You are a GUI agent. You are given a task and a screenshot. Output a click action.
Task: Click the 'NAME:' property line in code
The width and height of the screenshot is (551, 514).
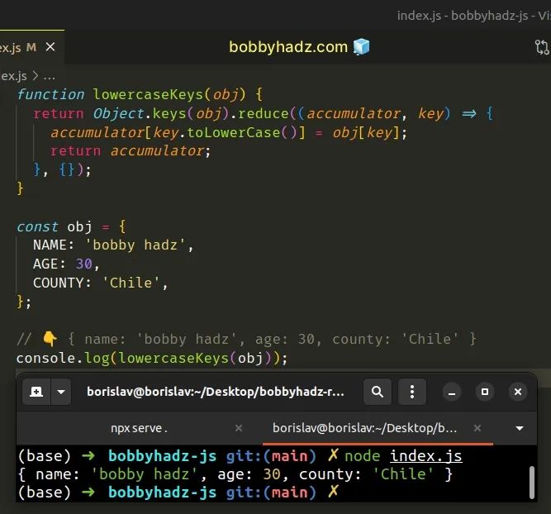(113, 245)
